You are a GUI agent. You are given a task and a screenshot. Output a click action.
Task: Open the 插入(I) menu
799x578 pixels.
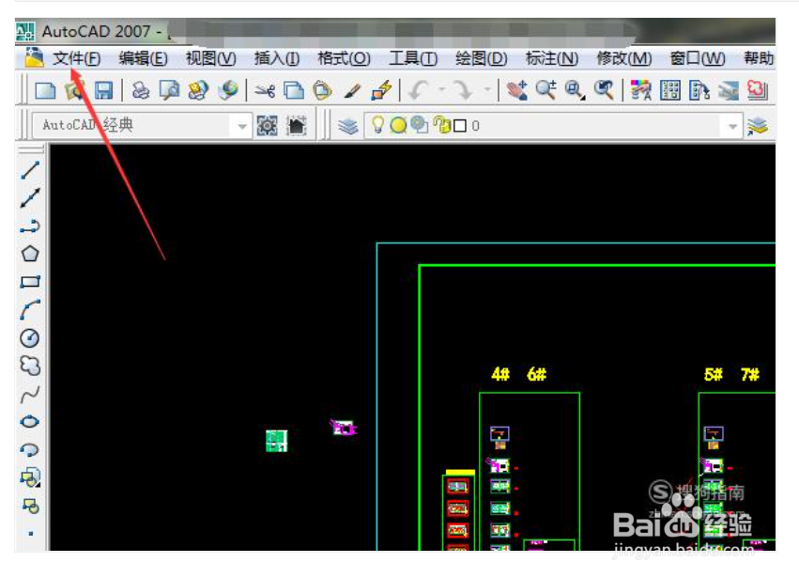pyautogui.click(x=277, y=58)
